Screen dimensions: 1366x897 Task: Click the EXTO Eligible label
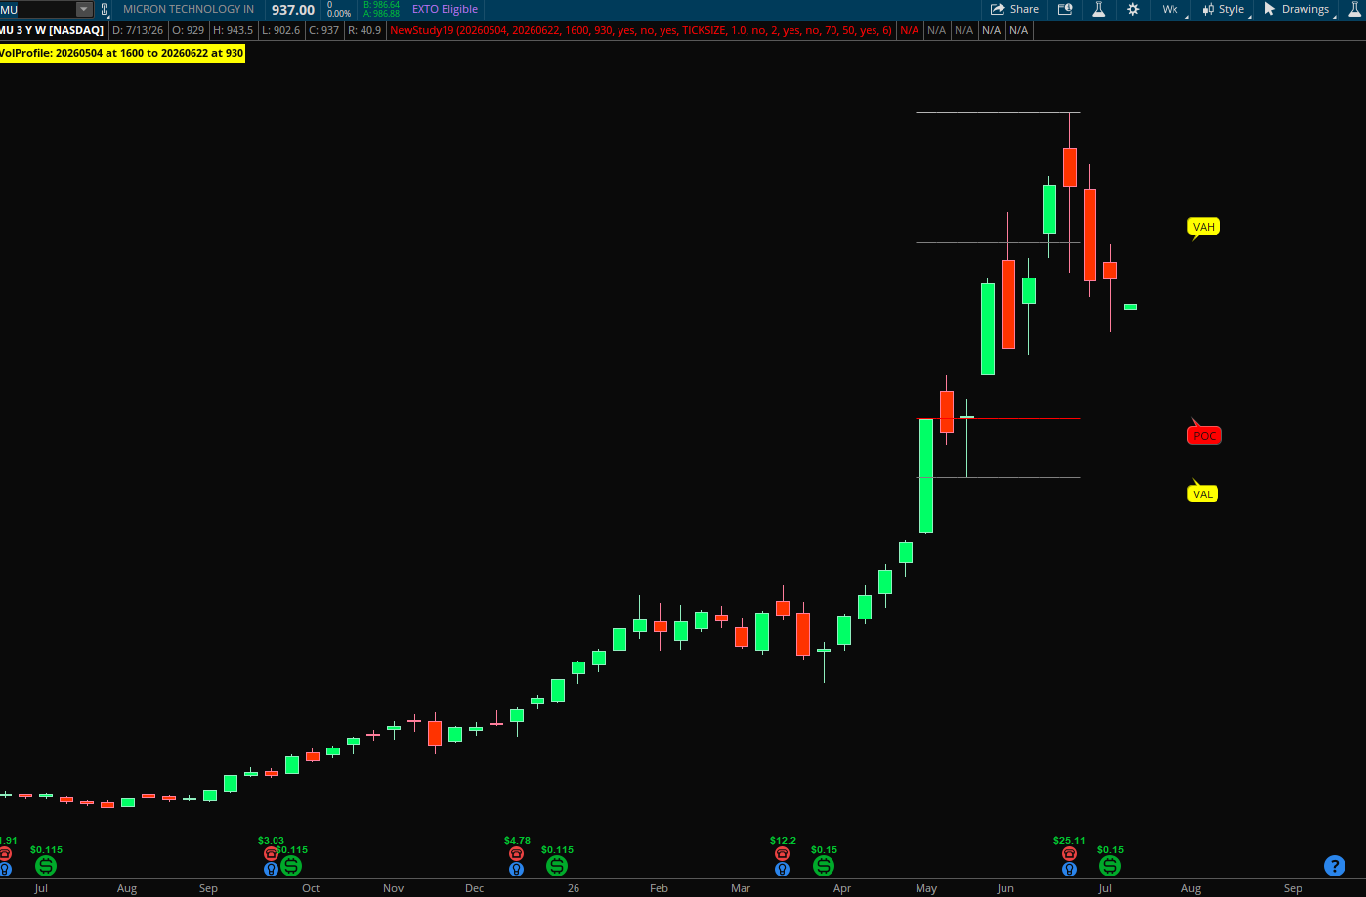coord(446,9)
